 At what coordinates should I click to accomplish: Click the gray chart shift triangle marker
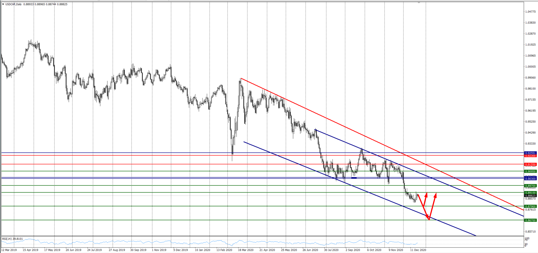pos(419,3)
